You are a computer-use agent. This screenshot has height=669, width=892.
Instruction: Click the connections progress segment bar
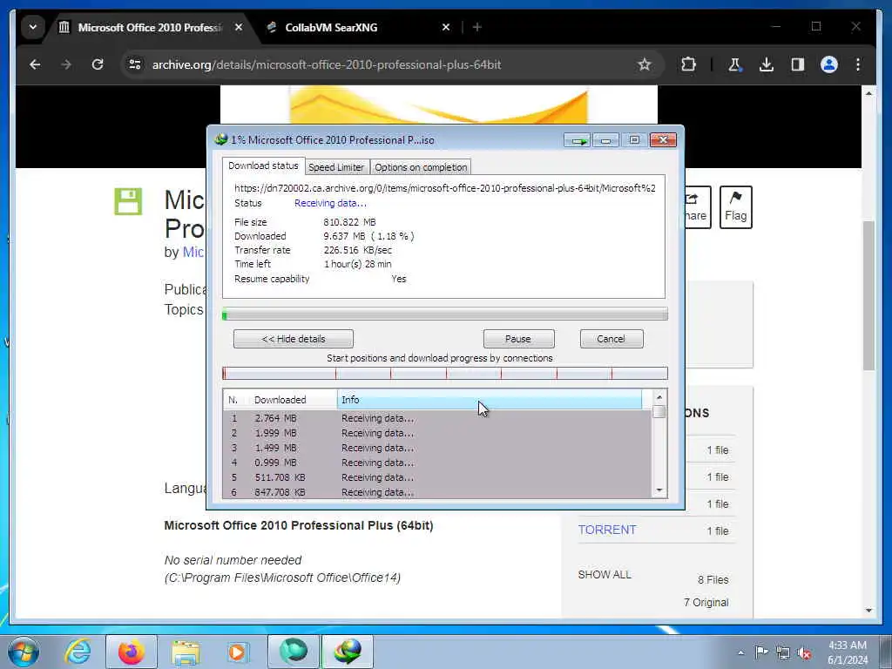(x=445, y=373)
